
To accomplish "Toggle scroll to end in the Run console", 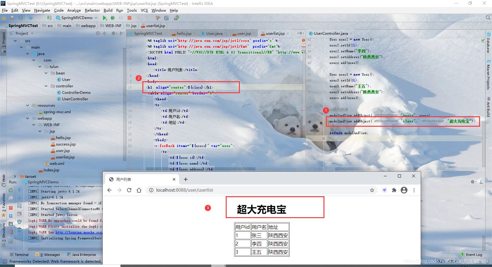I will pyautogui.click(x=19, y=214).
